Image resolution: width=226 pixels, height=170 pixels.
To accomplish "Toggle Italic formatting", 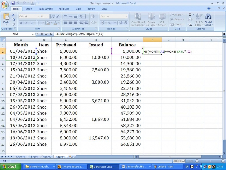I will tap(27, 23).
